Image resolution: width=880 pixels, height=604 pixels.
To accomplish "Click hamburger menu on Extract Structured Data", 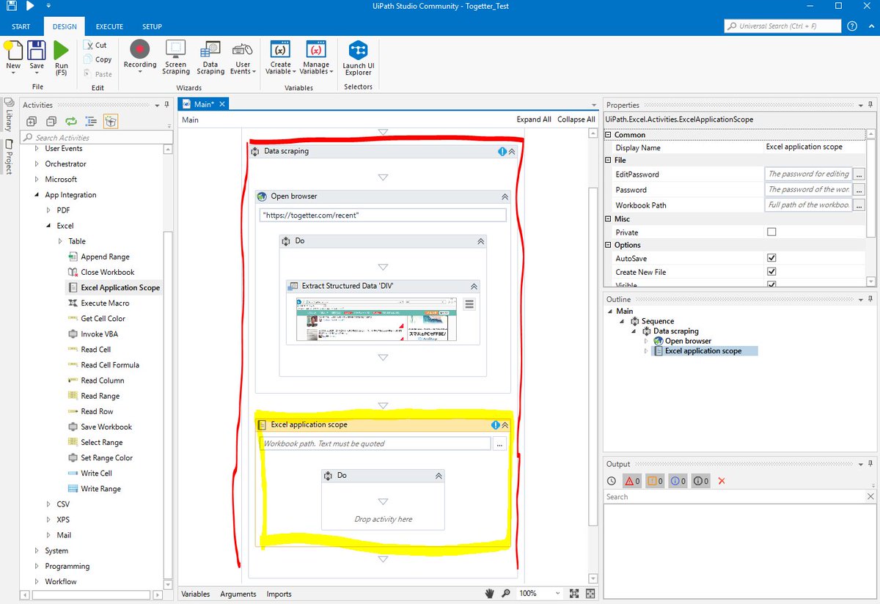I will point(470,304).
